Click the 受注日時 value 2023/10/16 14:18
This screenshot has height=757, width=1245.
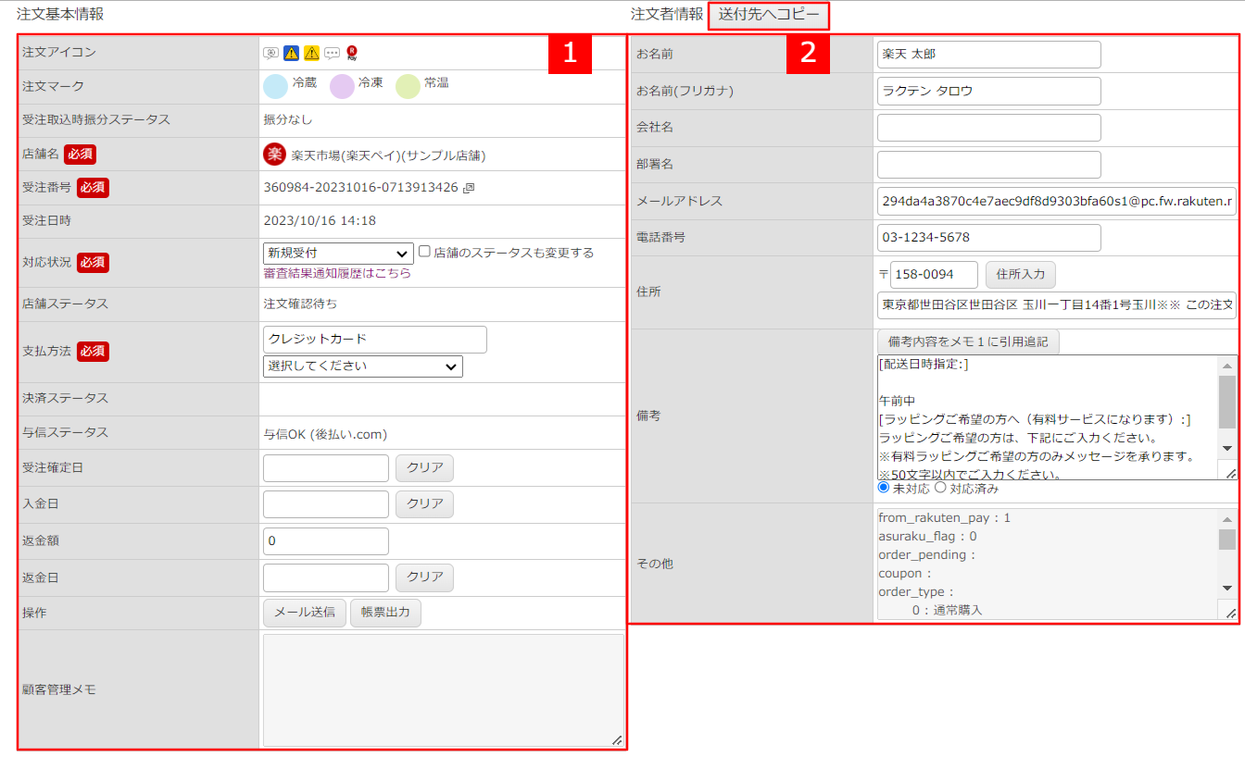pyautogui.click(x=320, y=221)
